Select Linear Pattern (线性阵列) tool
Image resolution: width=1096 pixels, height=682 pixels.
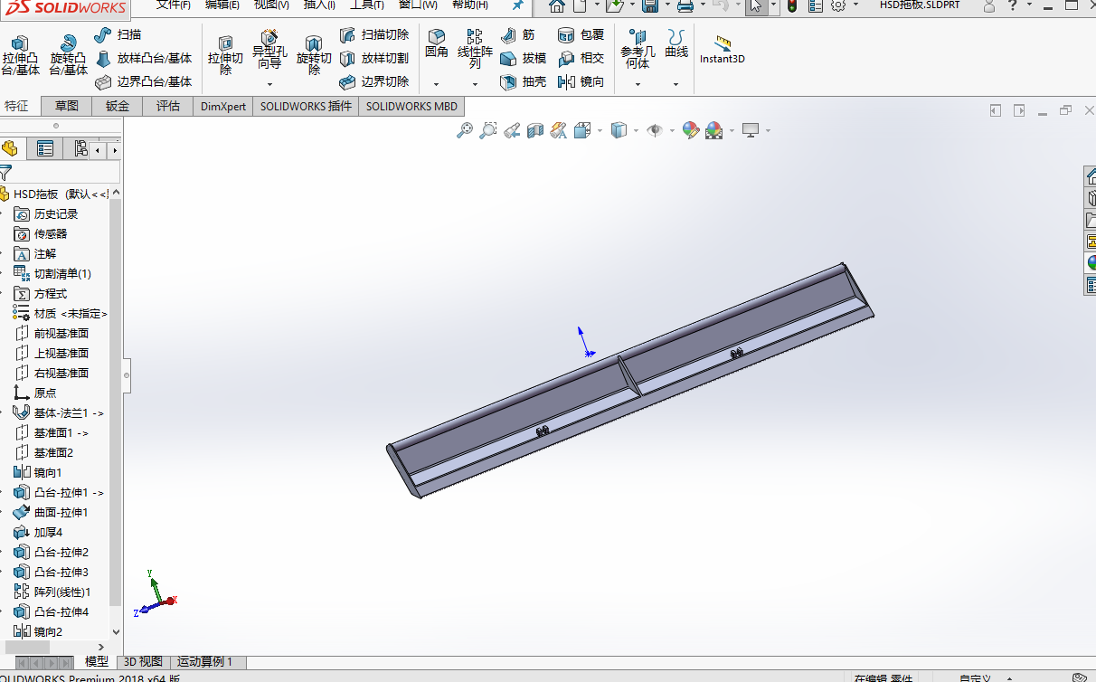[475, 49]
